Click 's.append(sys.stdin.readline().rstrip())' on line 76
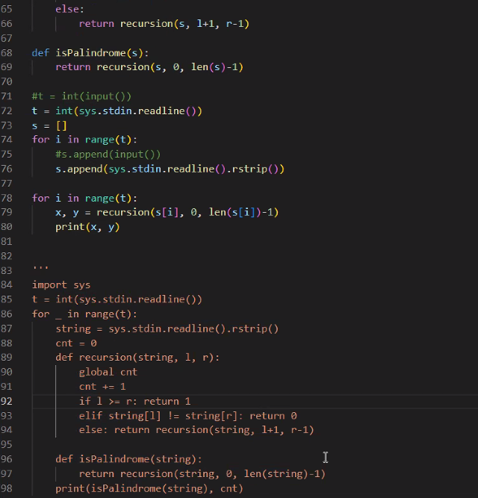The width and height of the screenshot is (478, 498). (170, 169)
